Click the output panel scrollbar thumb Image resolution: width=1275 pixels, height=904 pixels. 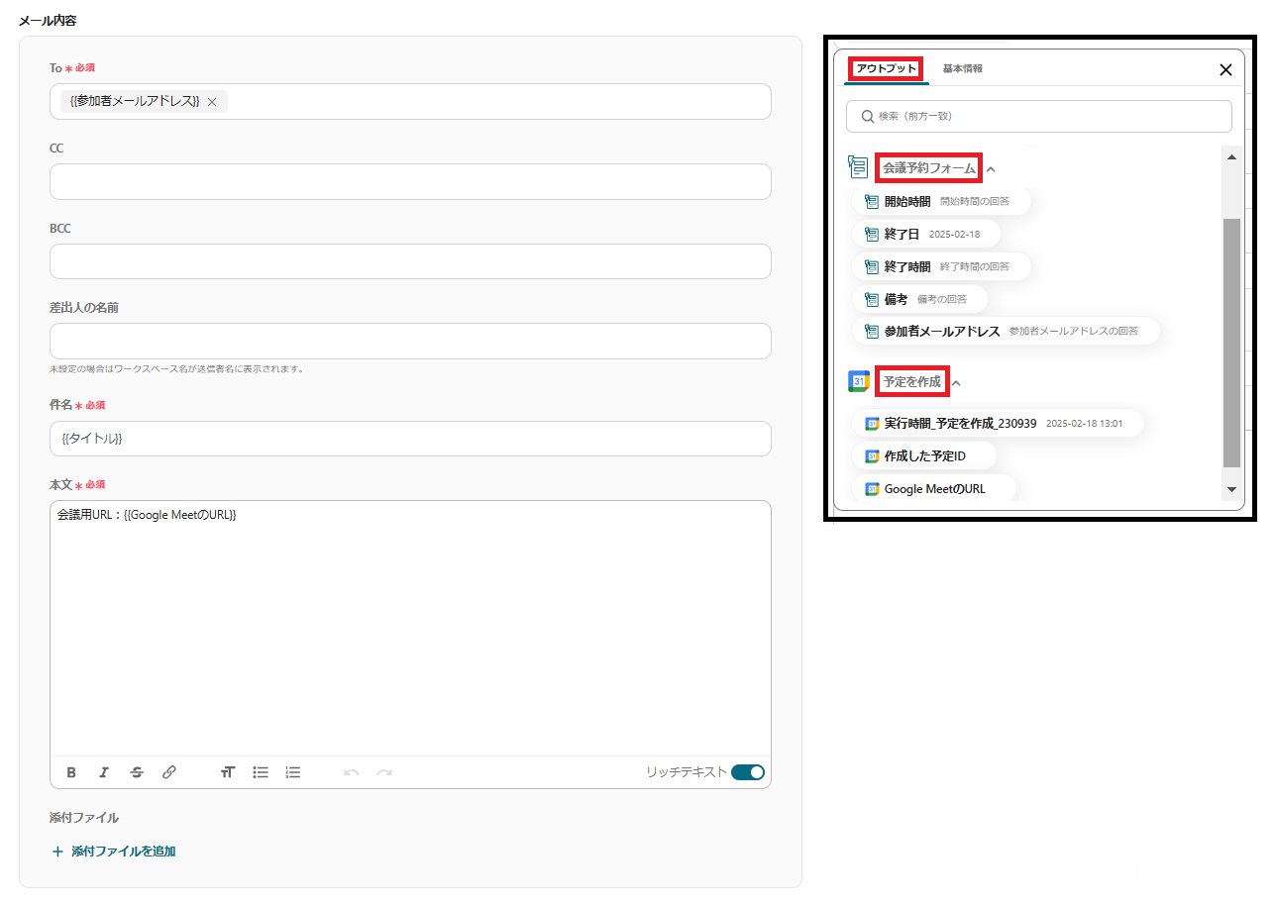pyautogui.click(x=1231, y=343)
